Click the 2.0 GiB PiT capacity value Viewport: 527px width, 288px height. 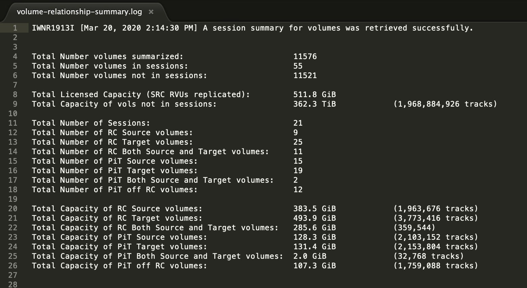coord(310,256)
